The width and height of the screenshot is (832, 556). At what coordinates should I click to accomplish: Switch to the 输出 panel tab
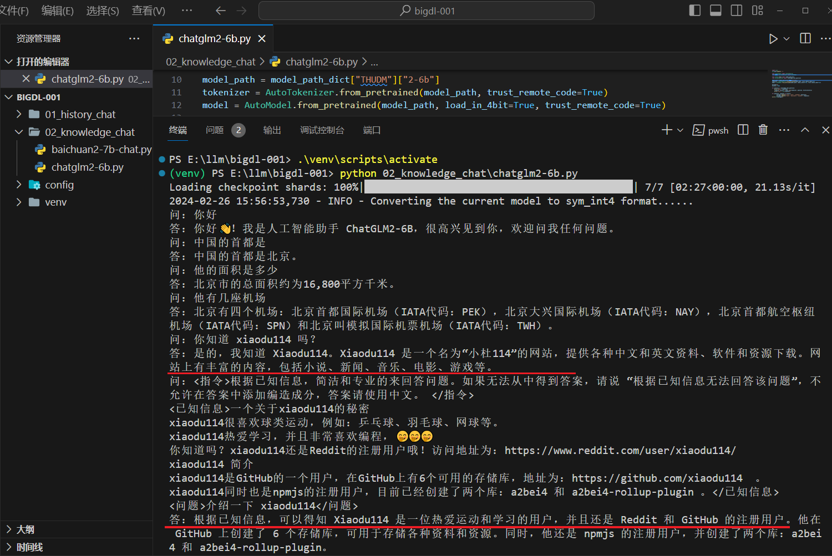(x=272, y=130)
